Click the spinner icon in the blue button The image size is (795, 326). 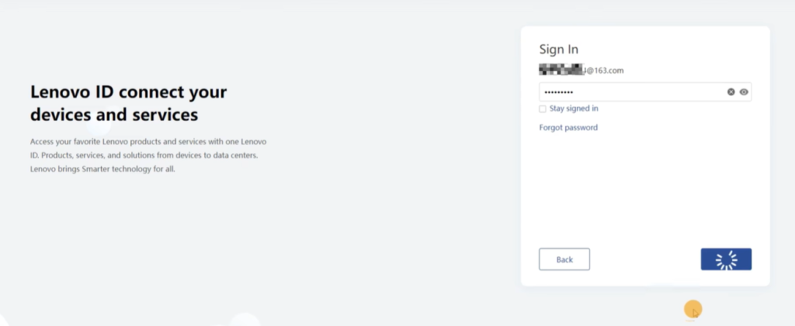point(726,259)
